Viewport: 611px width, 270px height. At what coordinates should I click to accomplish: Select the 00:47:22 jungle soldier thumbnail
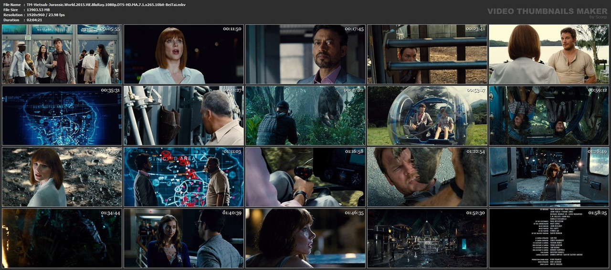(305, 116)
